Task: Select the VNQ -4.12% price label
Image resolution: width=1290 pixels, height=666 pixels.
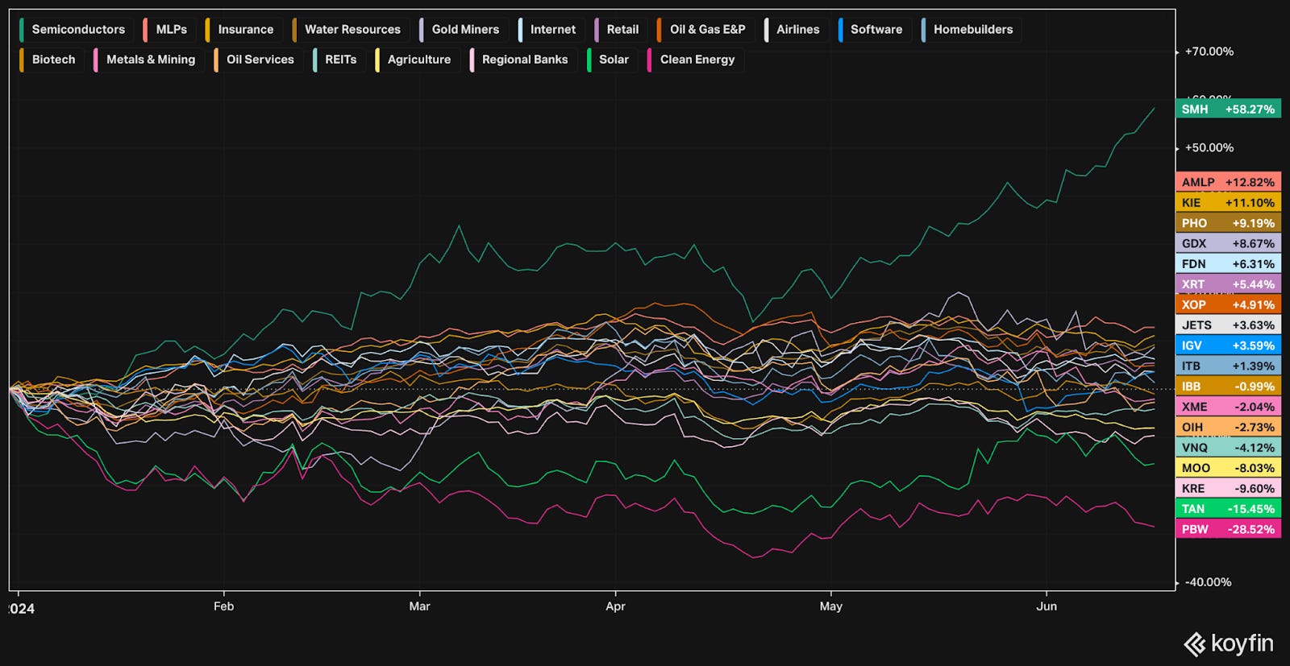Action: 1228,448
